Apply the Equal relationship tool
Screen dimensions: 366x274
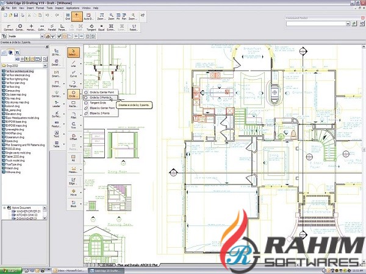click(101, 27)
